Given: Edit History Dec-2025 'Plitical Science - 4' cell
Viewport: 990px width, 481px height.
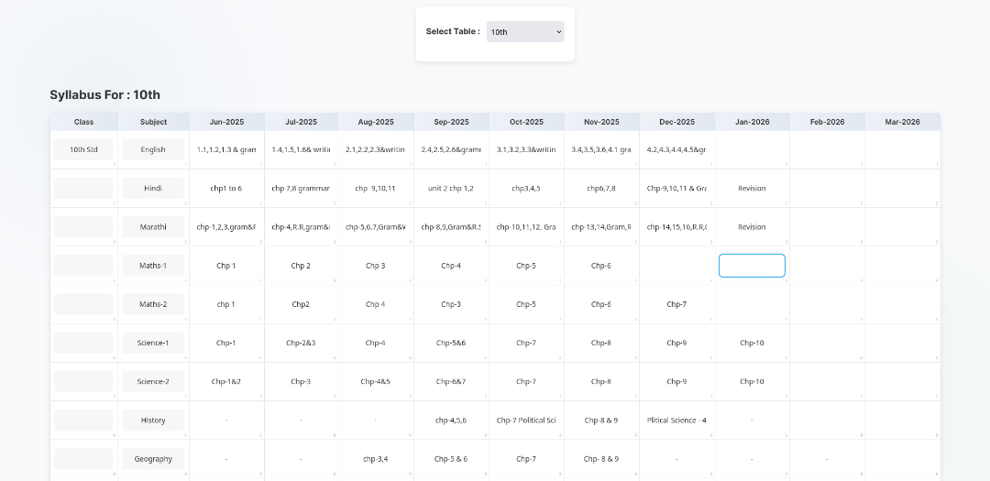Looking at the screenshot, I should (676, 421).
